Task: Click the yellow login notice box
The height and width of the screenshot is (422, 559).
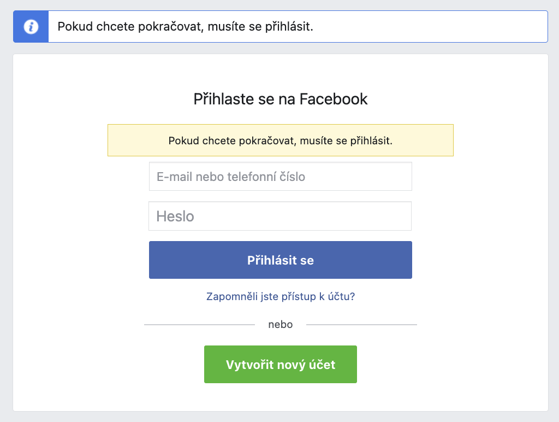Action: point(280,140)
